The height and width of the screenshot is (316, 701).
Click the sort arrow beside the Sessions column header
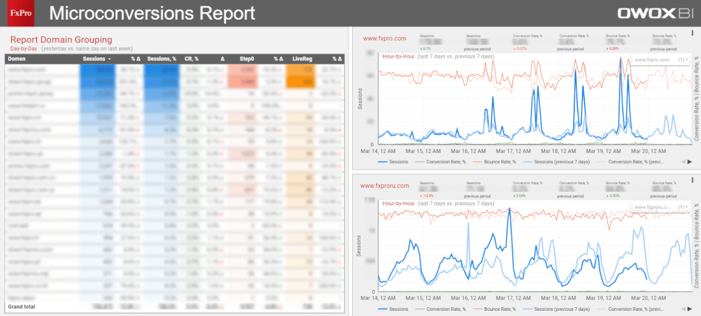pos(109,59)
